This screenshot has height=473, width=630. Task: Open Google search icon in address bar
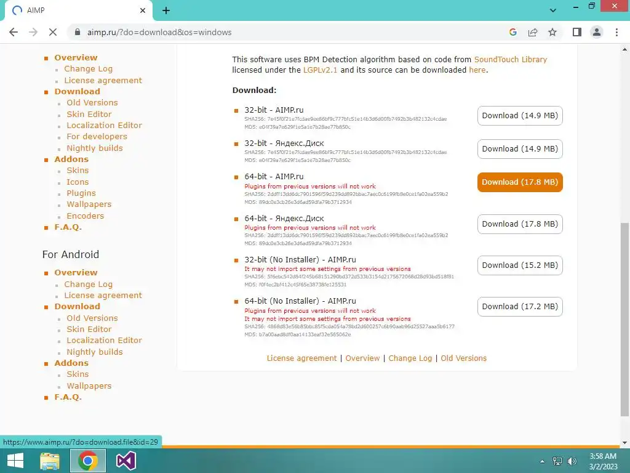[512, 32]
